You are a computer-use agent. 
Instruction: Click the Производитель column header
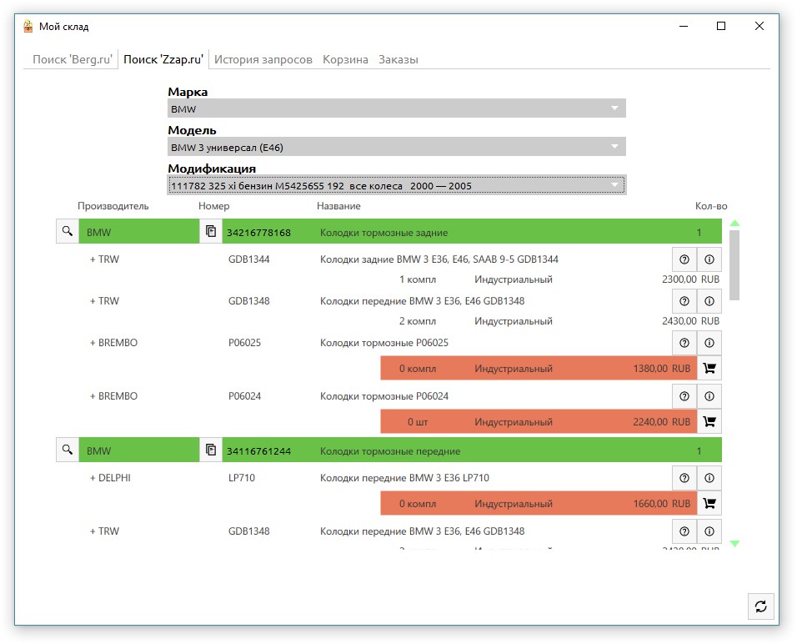[x=113, y=206]
